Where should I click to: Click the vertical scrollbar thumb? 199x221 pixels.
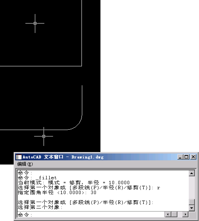[x=192, y=202]
